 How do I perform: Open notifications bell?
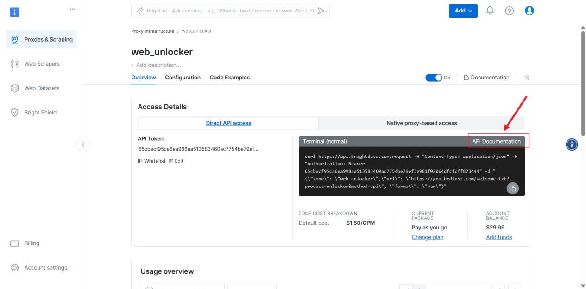pyautogui.click(x=490, y=11)
